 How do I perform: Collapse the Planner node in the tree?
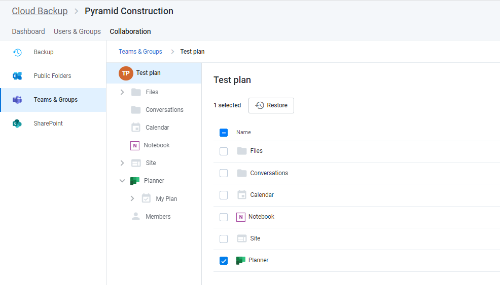click(122, 181)
